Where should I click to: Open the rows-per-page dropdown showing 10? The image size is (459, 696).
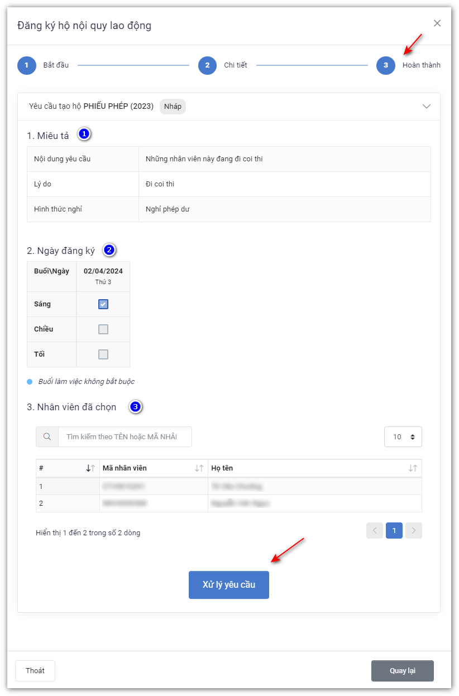click(403, 437)
